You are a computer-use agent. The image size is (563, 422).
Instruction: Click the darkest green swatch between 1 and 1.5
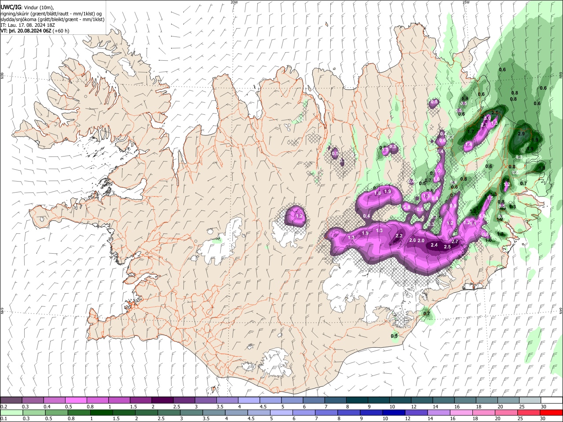101,412
